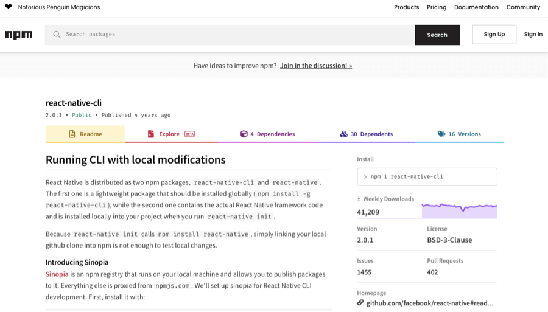
Task: Click the 1455 Issues count
Action: point(364,272)
